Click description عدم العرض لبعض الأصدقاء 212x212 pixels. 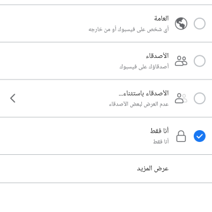tap(139, 104)
